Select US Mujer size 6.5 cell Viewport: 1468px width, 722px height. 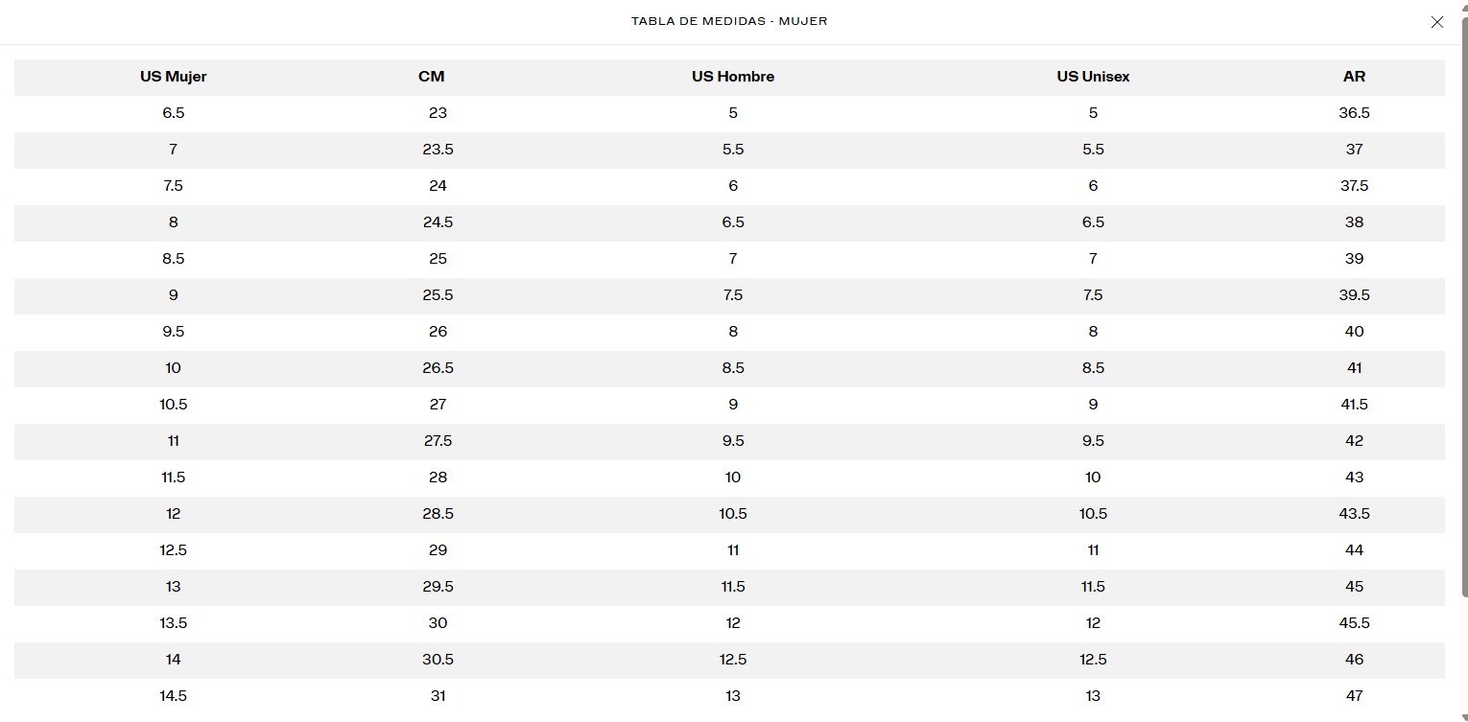pos(174,113)
